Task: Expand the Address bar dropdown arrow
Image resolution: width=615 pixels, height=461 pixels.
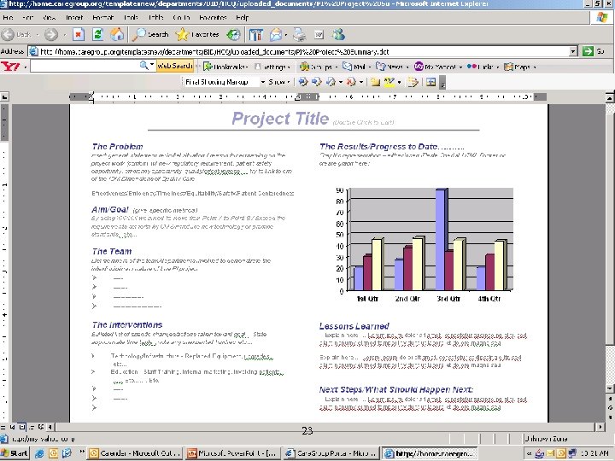Action: 573,51
